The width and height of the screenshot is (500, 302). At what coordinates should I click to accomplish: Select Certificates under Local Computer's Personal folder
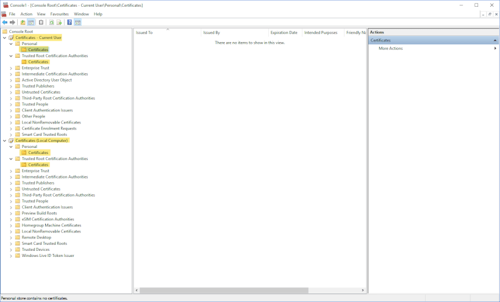[38, 153]
